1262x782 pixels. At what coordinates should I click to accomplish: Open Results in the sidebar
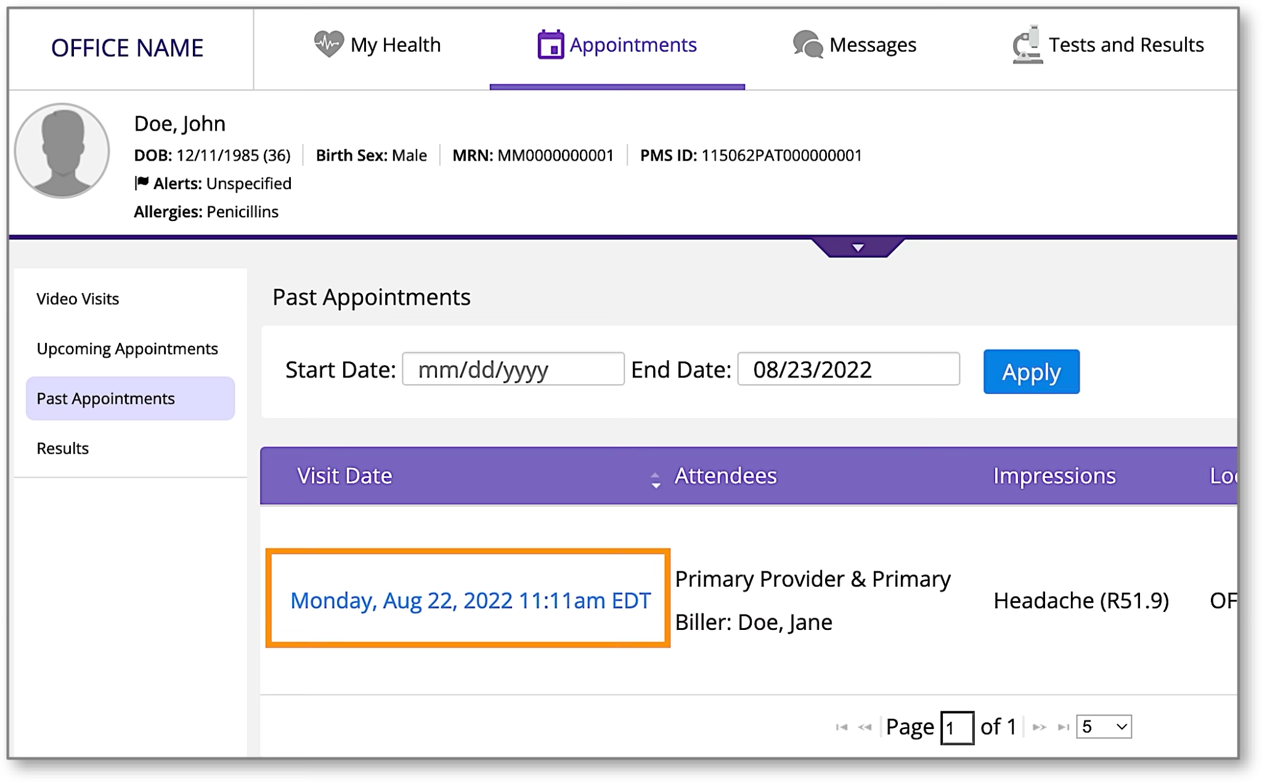pyautogui.click(x=63, y=448)
